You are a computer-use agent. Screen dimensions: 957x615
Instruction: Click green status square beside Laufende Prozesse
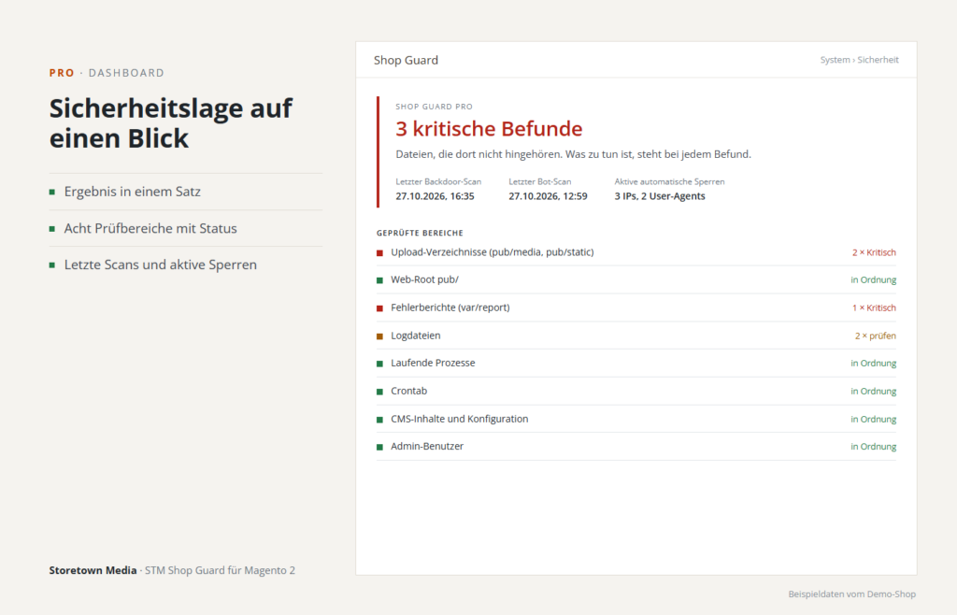pos(379,364)
